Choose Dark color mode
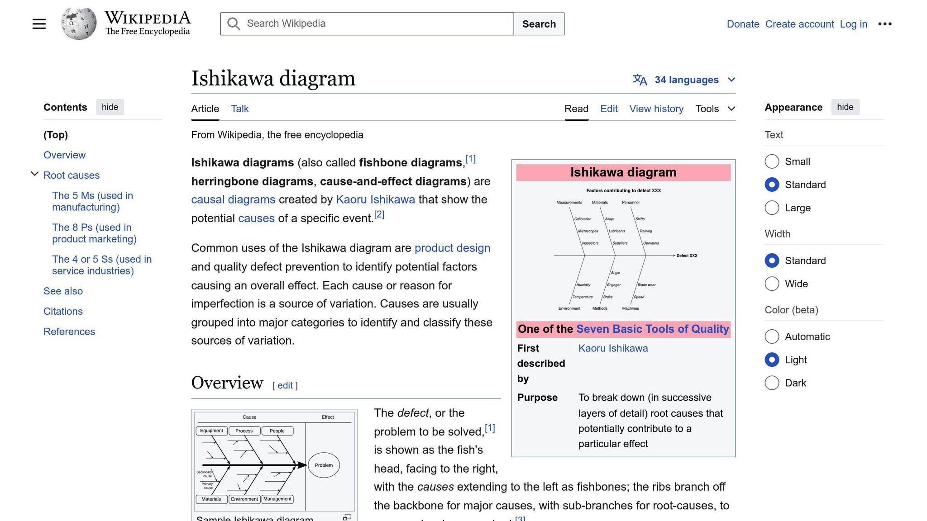927x521 pixels. pyautogui.click(x=772, y=383)
